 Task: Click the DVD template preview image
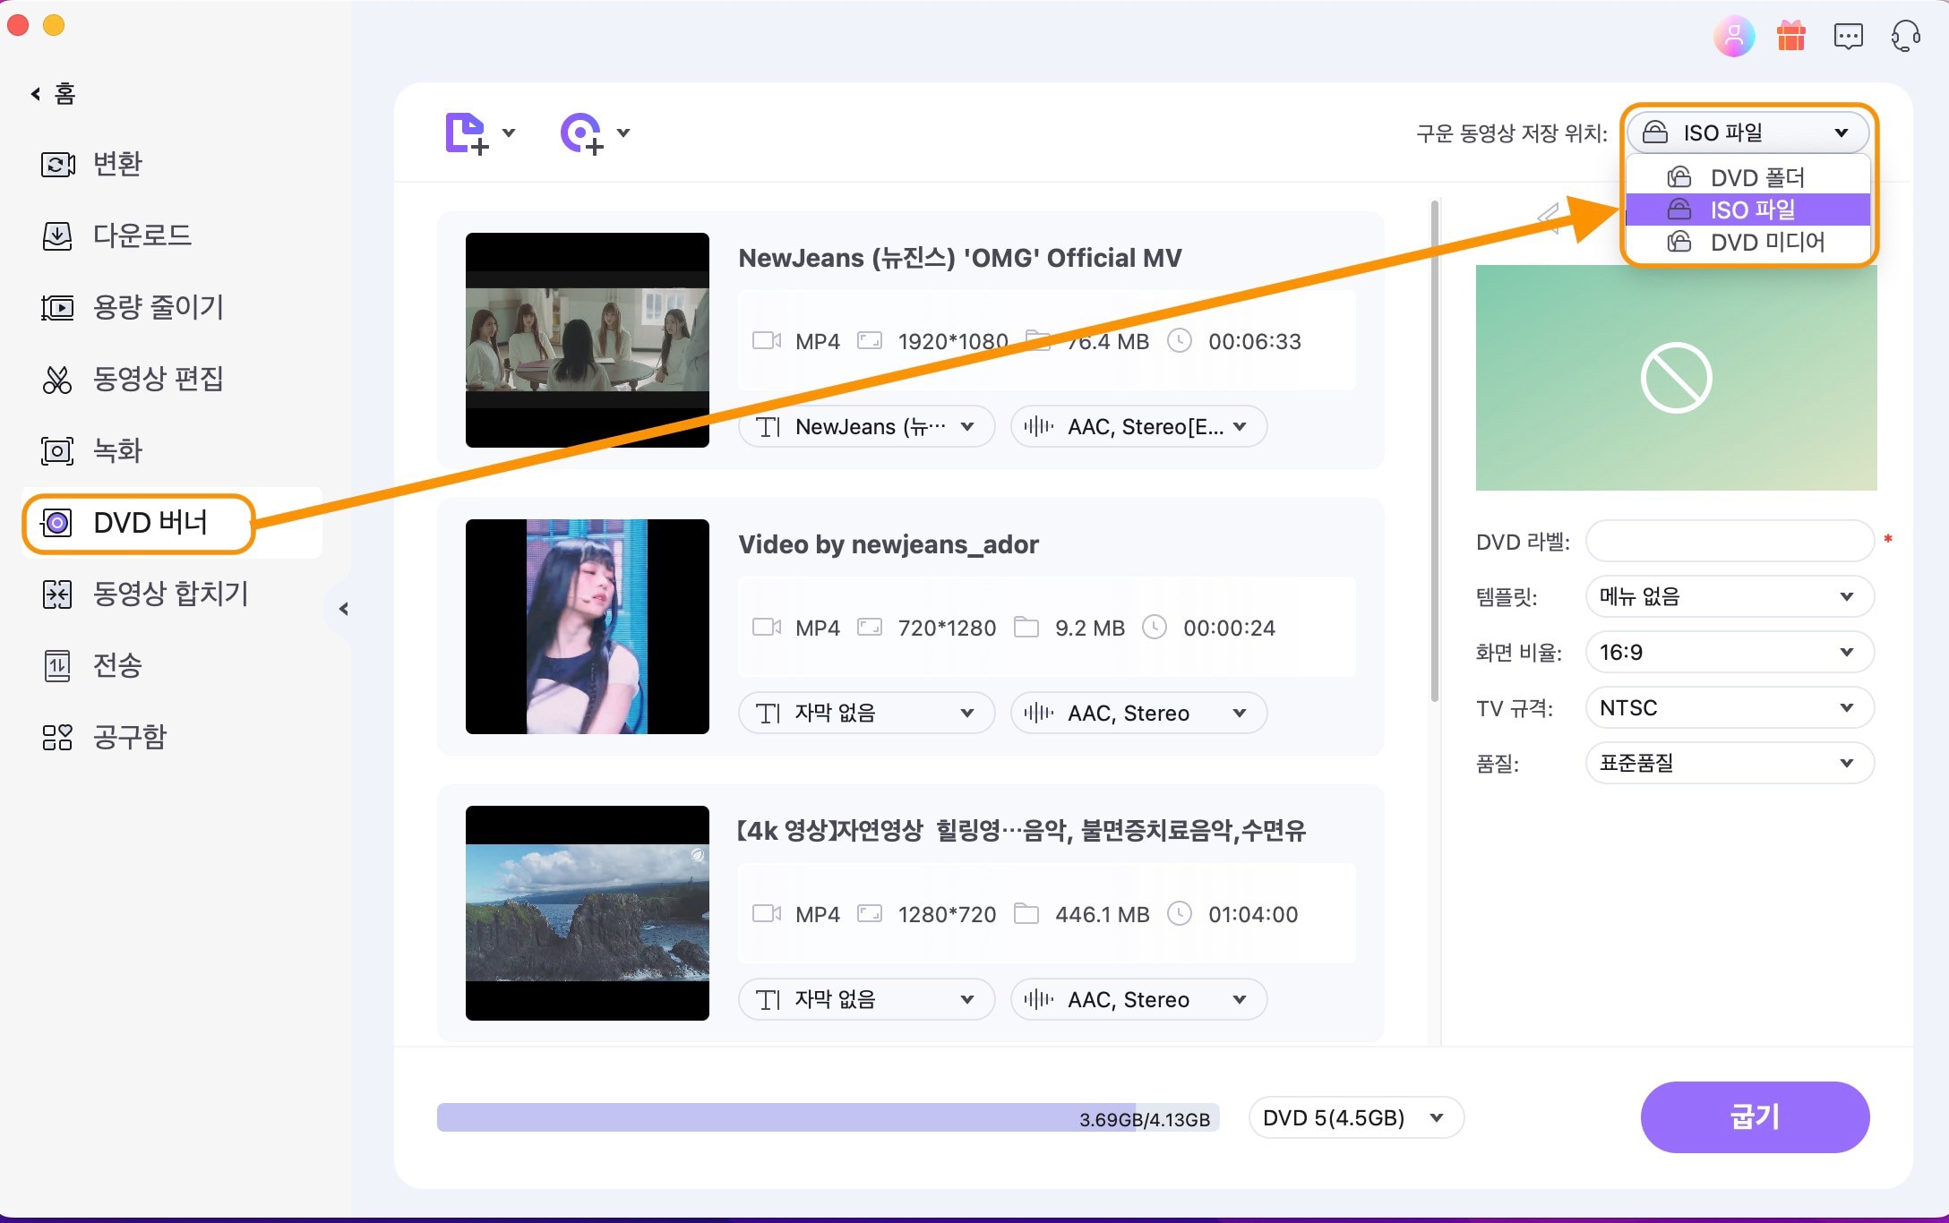[x=1676, y=378]
